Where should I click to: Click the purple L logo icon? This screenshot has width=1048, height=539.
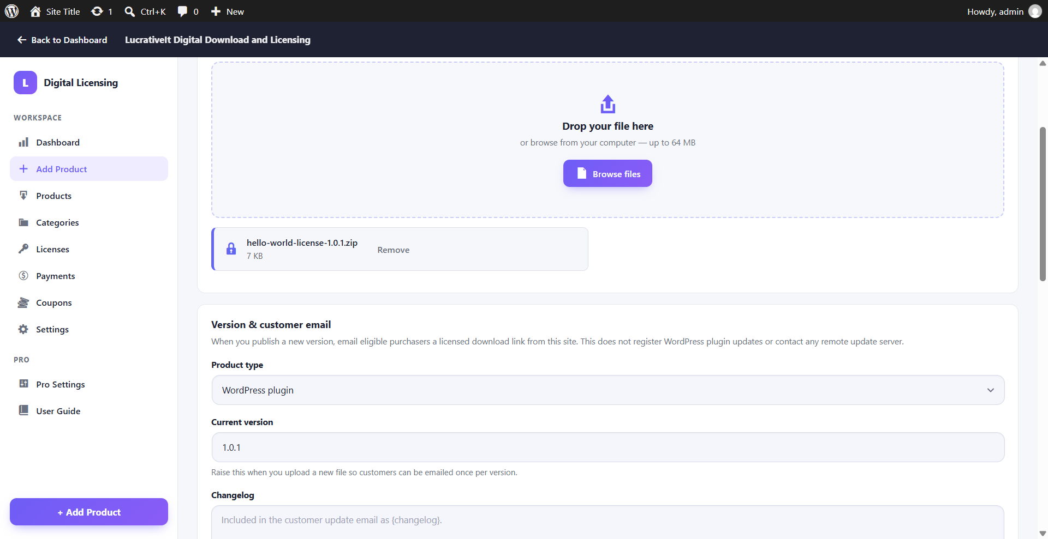tap(25, 83)
